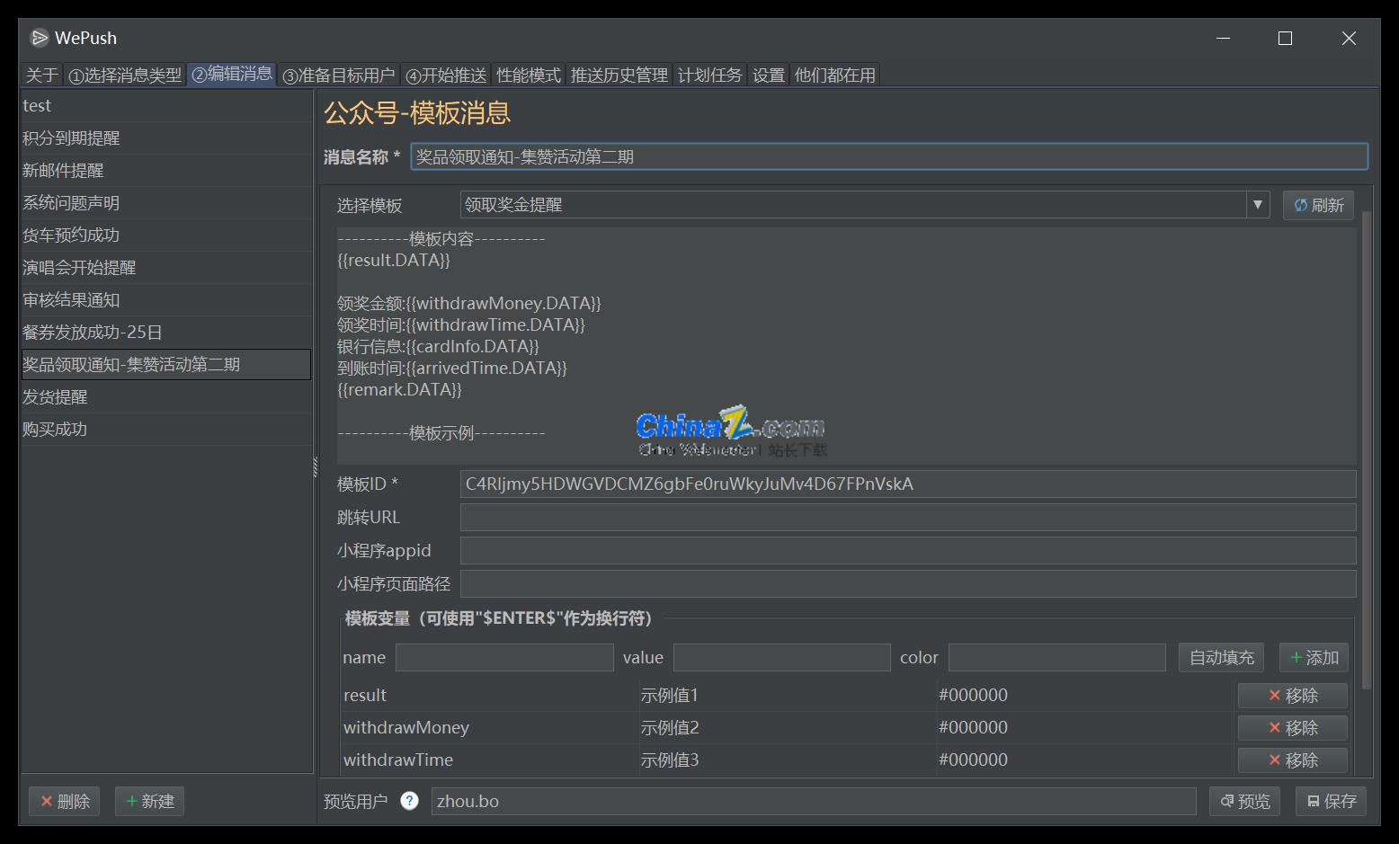Viewport: 1399px width, 844px height.
Task: Click the 预览 preview button
Action: tap(1245, 801)
